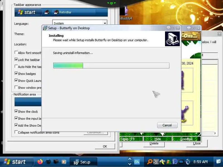Click the down arrow on taskbar toolbar
Image resolution: width=223 pixels, height=167 pixels.
pyautogui.click(x=130, y=164)
